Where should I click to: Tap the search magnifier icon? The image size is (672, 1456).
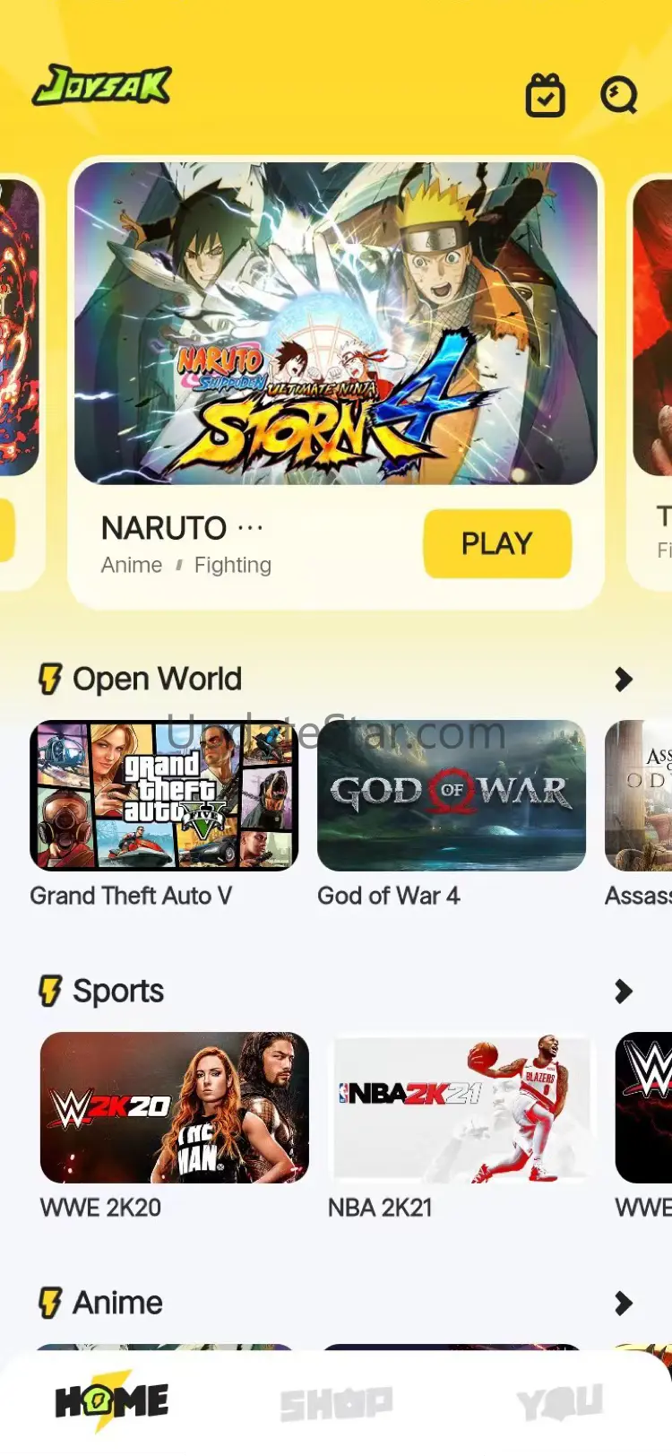[x=618, y=95]
